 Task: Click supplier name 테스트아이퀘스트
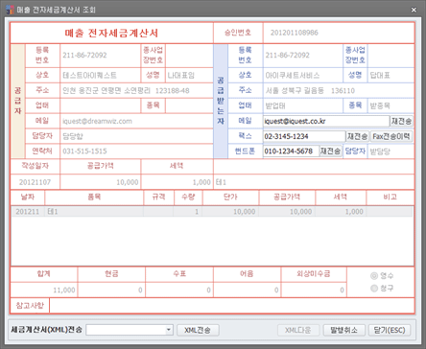click(x=89, y=76)
